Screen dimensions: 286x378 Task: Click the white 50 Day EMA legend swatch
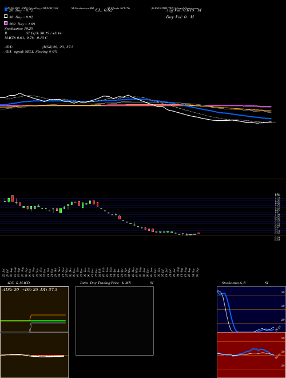[x=6, y=17]
